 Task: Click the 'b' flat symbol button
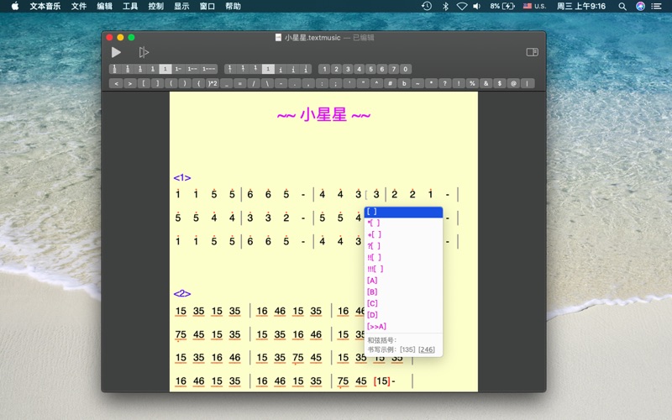[403, 83]
